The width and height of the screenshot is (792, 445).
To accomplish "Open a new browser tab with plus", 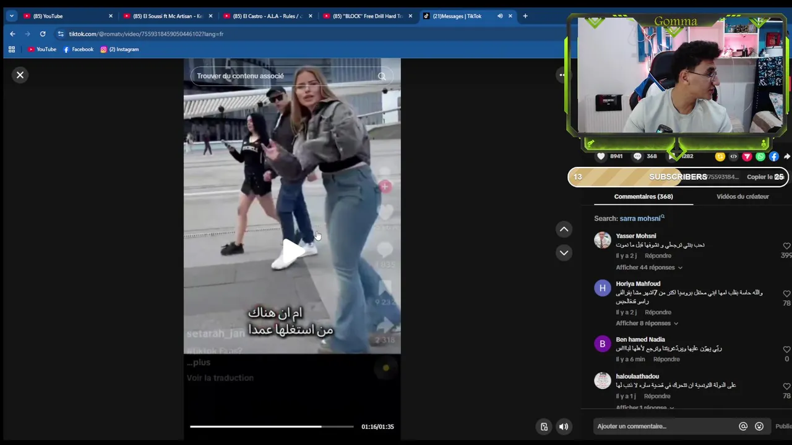I will pyautogui.click(x=525, y=16).
